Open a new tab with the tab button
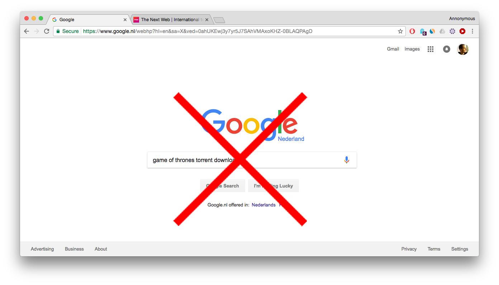The image size is (499, 285). tap(219, 20)
